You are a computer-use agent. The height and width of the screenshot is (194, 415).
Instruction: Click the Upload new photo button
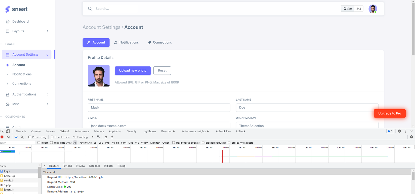pos(133,71)
